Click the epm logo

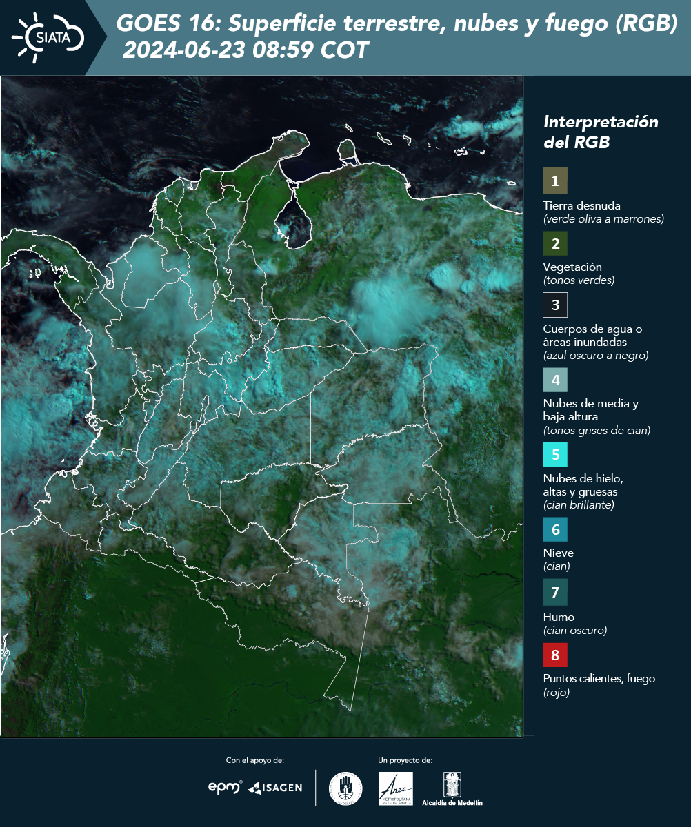click(x=226, y=787)
